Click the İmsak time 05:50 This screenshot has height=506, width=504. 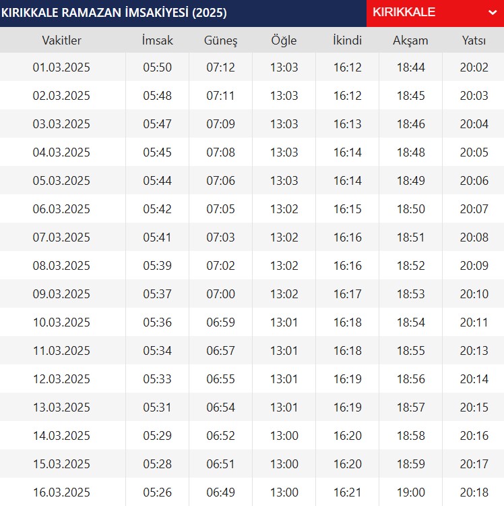(157, 67)
